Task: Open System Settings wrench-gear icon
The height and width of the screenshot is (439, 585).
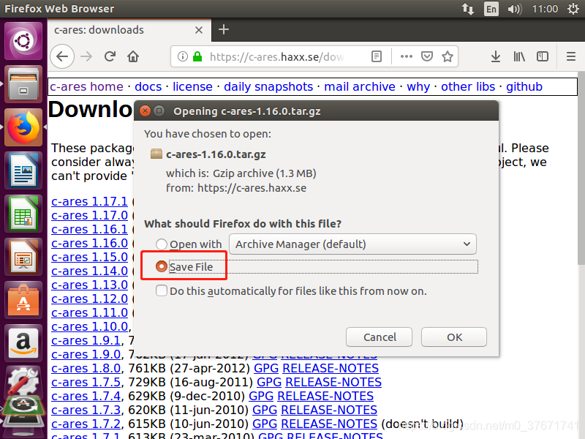Action: pyautogui.click(x=23, y=380)
